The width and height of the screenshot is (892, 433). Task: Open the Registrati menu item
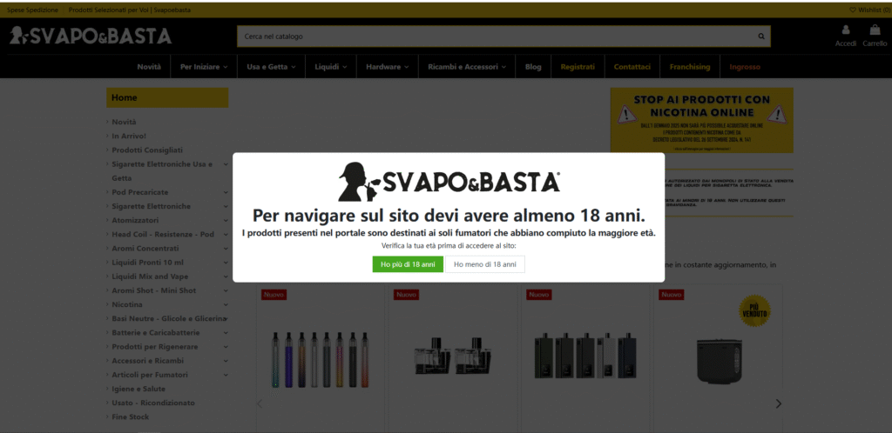(578, 67)
